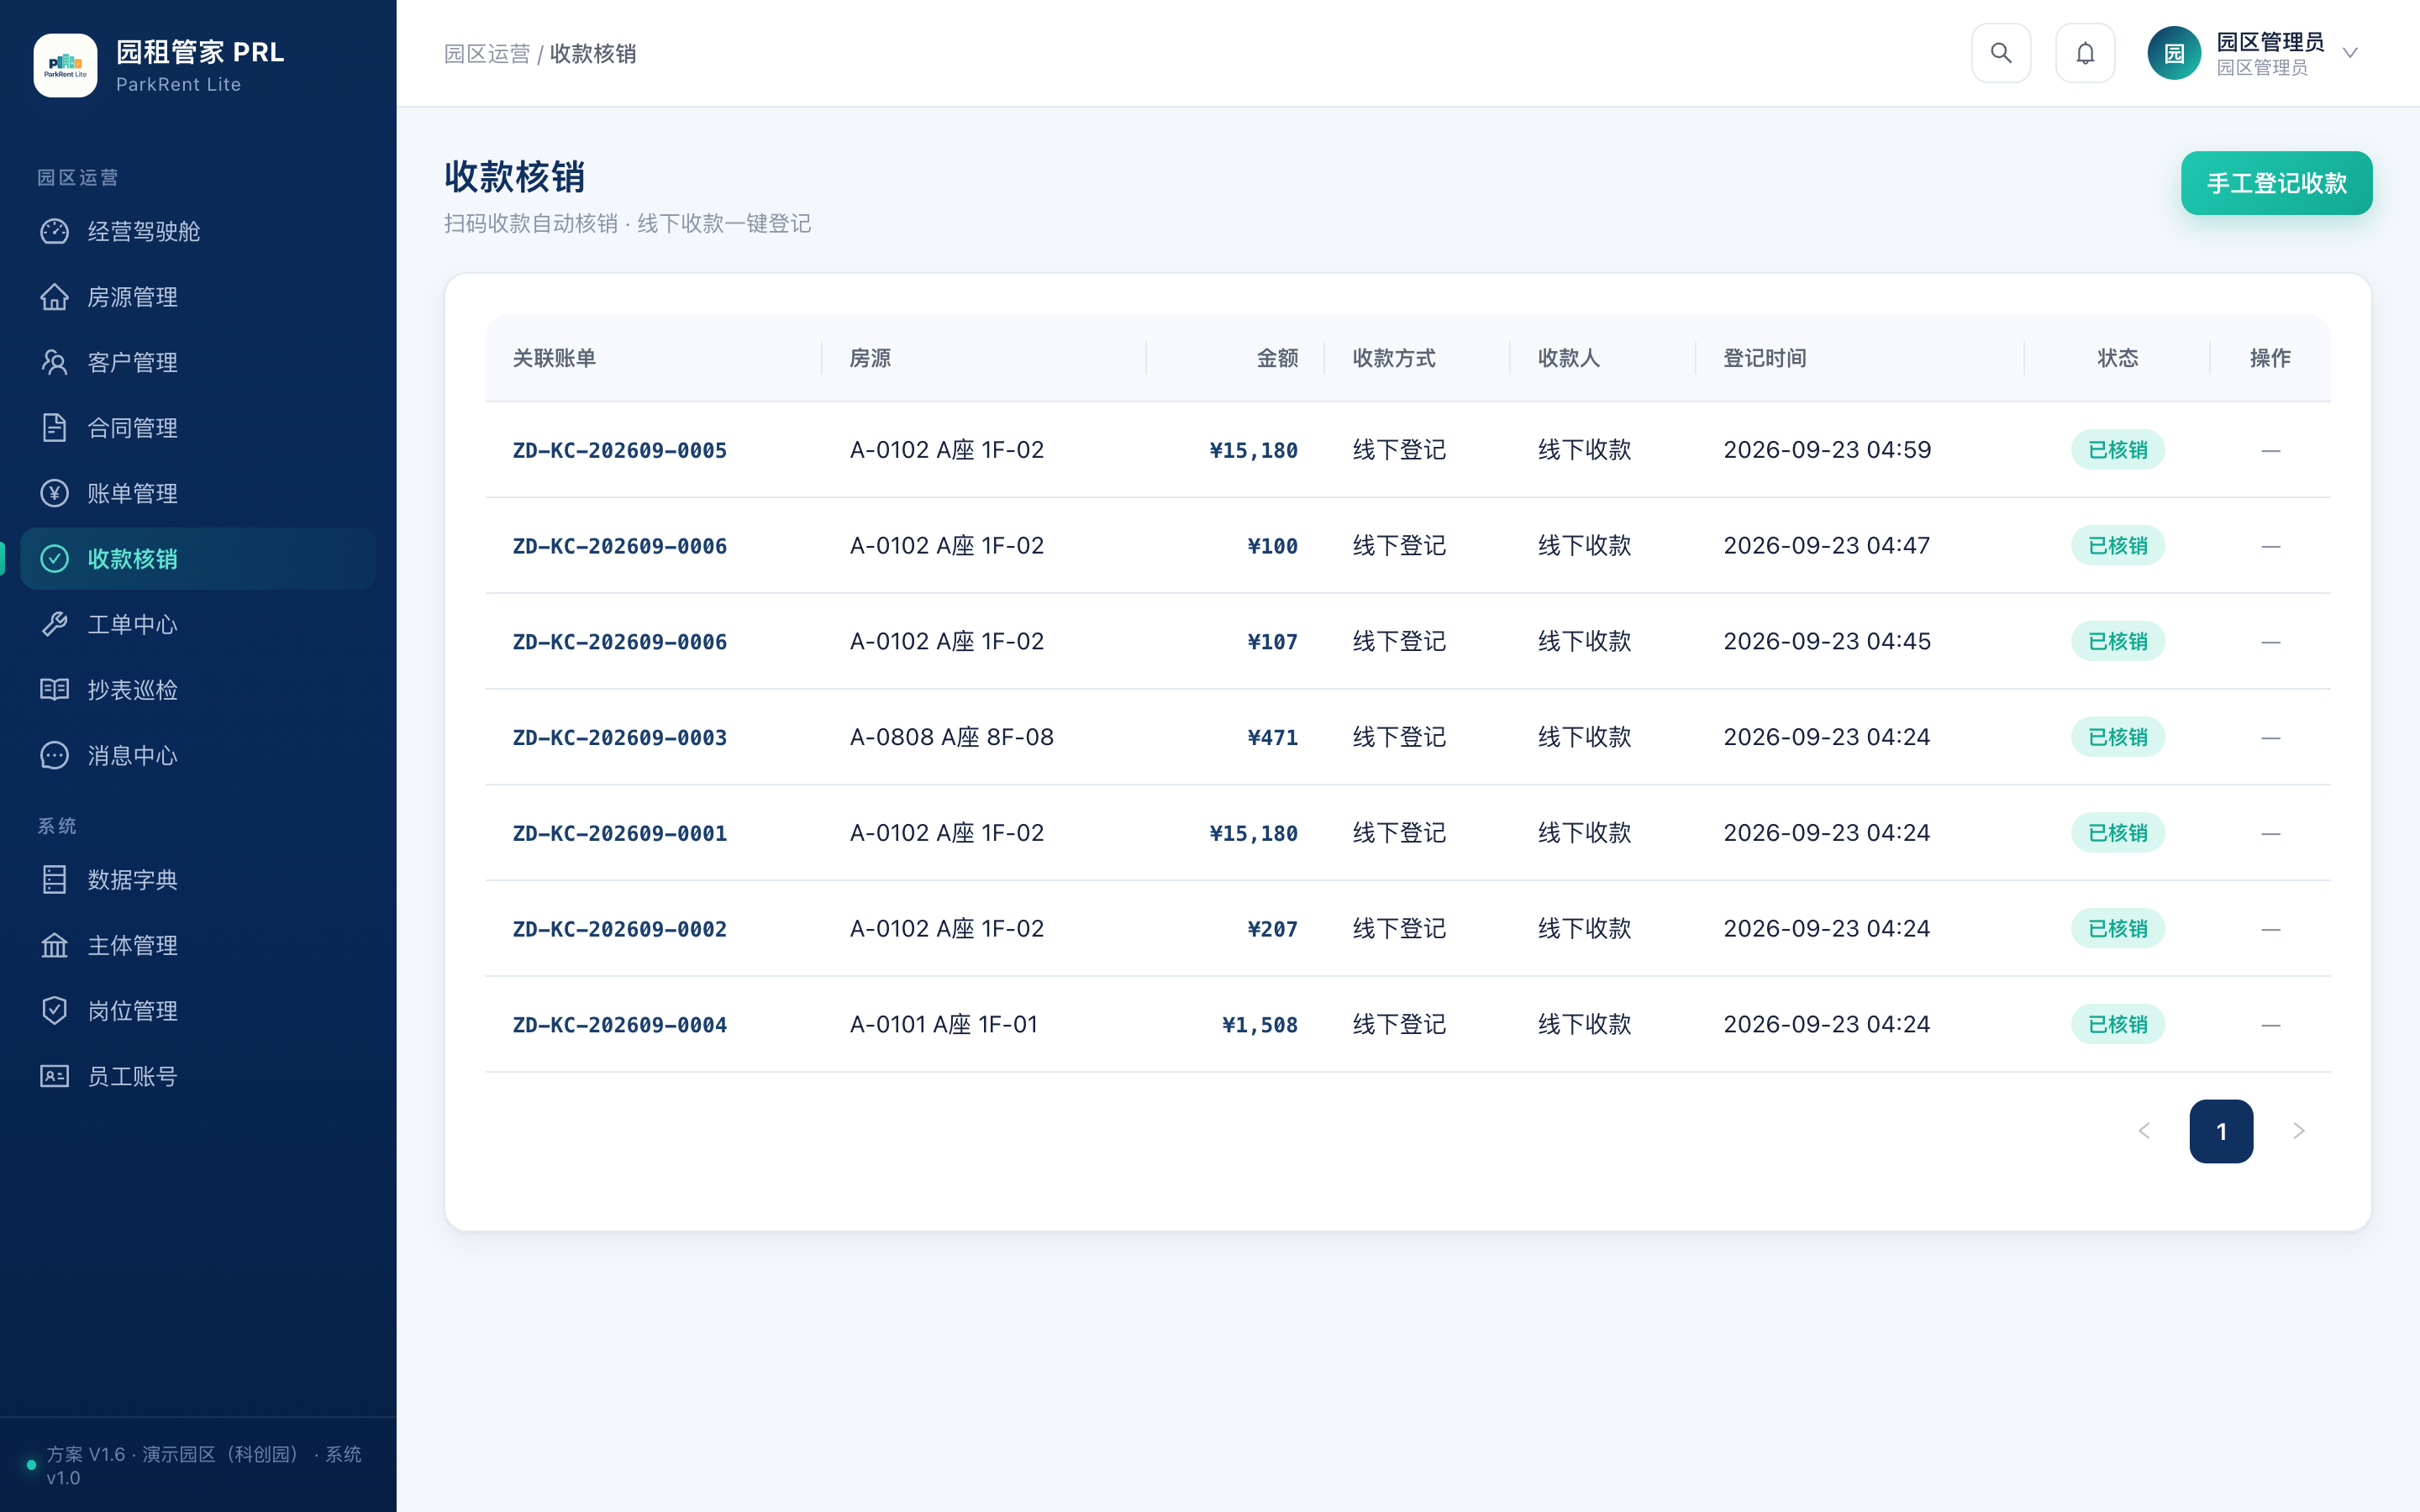The height and width of the screenshot is (1512, 2420).
Task: Click the 经营驾驶舱 dashboard gauge icon
Action: pos(54,231)
